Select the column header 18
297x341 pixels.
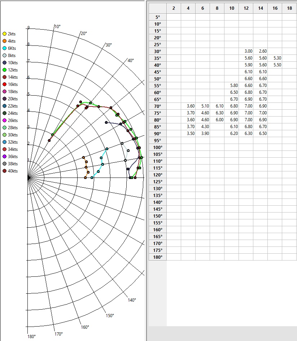pos(289,8)
